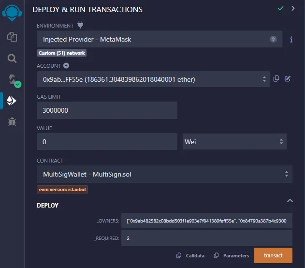Click the plug icon beside Environment
Image resolution: width=305 pixels, height=268 pixels.
80,25
